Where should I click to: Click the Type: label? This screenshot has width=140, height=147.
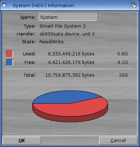(30, 26)
